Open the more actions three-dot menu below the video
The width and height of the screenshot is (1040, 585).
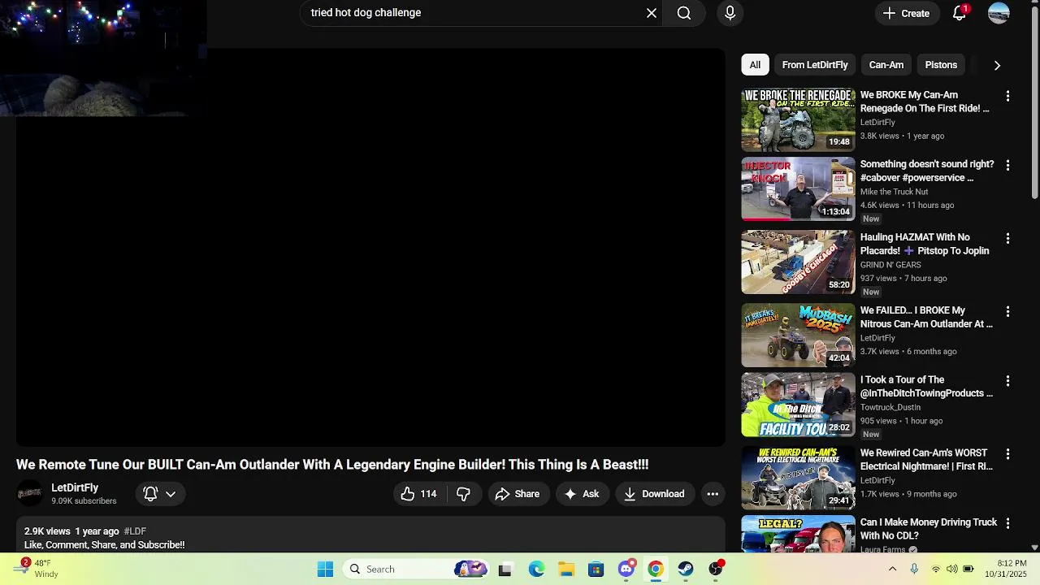713,494
